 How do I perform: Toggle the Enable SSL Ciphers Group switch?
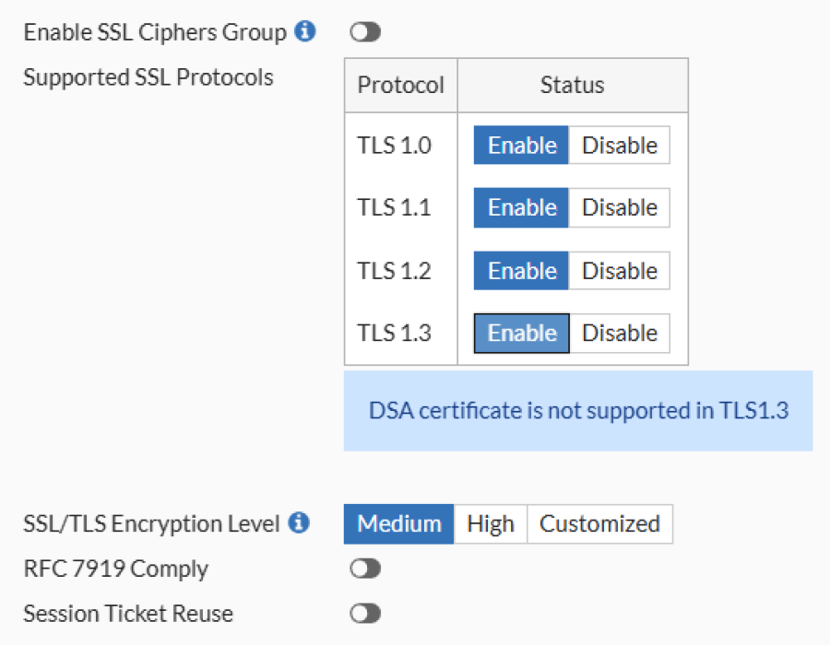coord(365,31)
